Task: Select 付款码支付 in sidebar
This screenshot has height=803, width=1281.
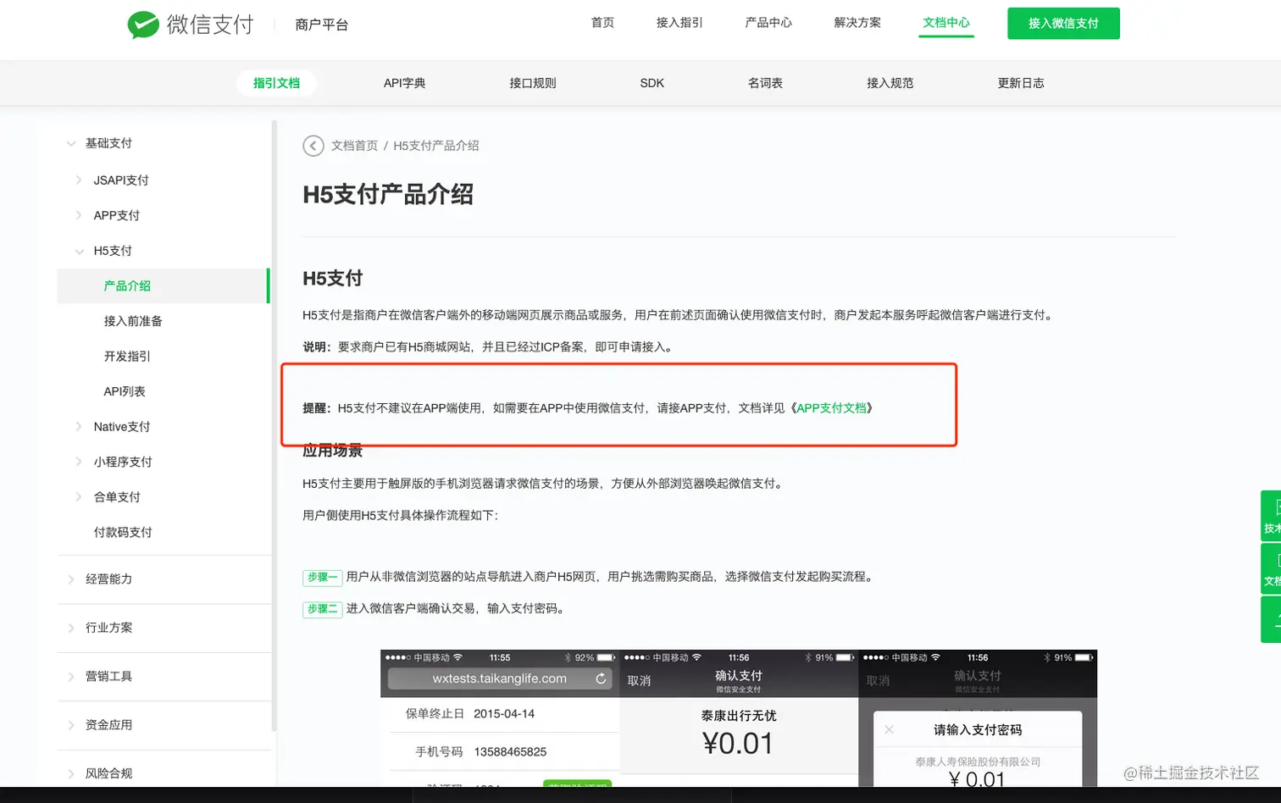Action: tap(123, 532)
